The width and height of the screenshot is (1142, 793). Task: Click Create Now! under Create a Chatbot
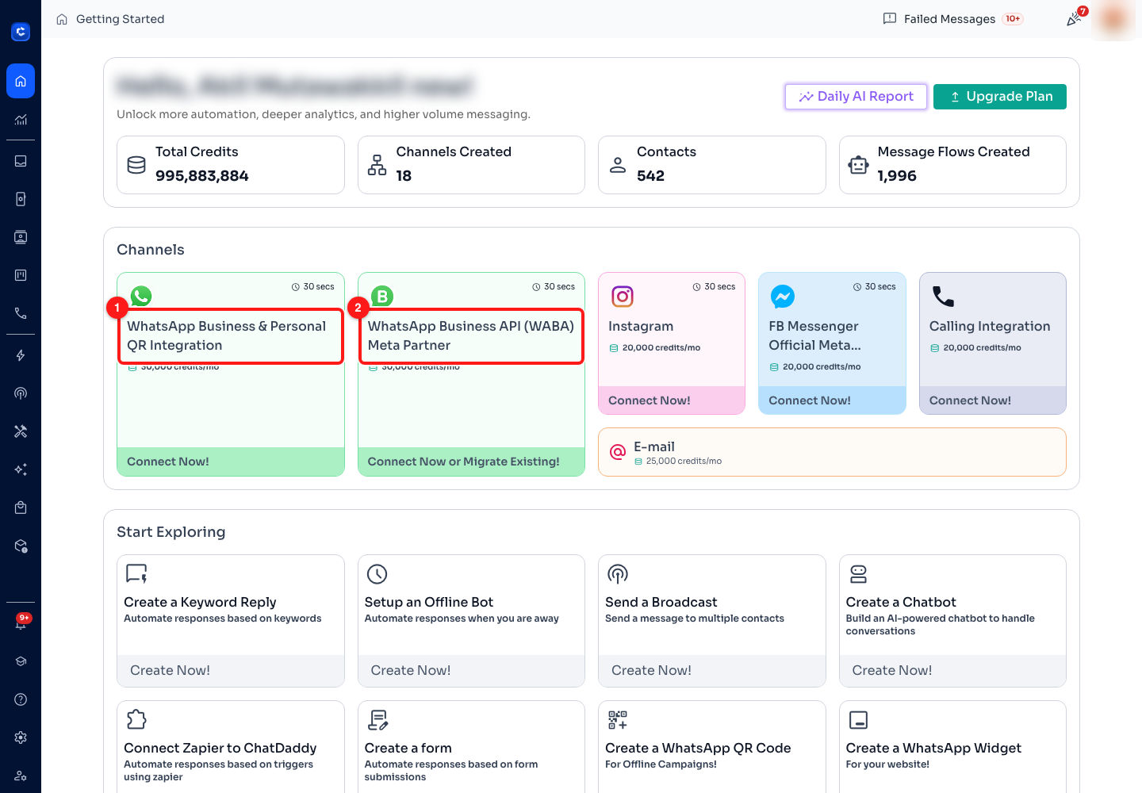pyautogui.click(x=952, y=670)
